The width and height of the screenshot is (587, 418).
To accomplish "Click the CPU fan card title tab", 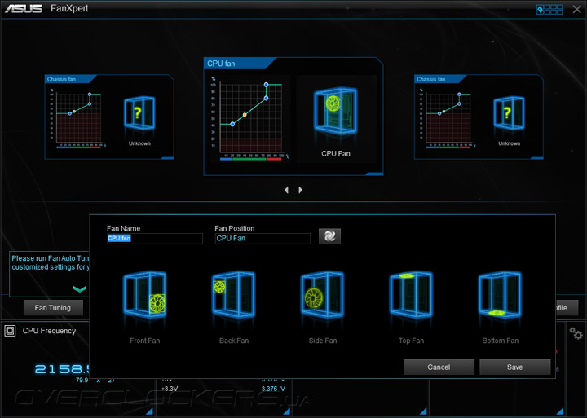I will pyautogui.click(x=221, y=64).
